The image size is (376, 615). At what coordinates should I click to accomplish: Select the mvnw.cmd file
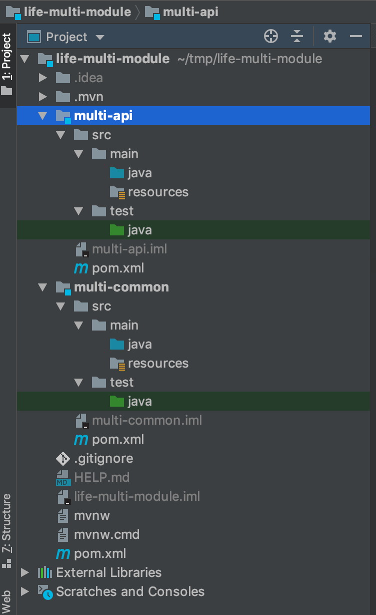[106, 535]
